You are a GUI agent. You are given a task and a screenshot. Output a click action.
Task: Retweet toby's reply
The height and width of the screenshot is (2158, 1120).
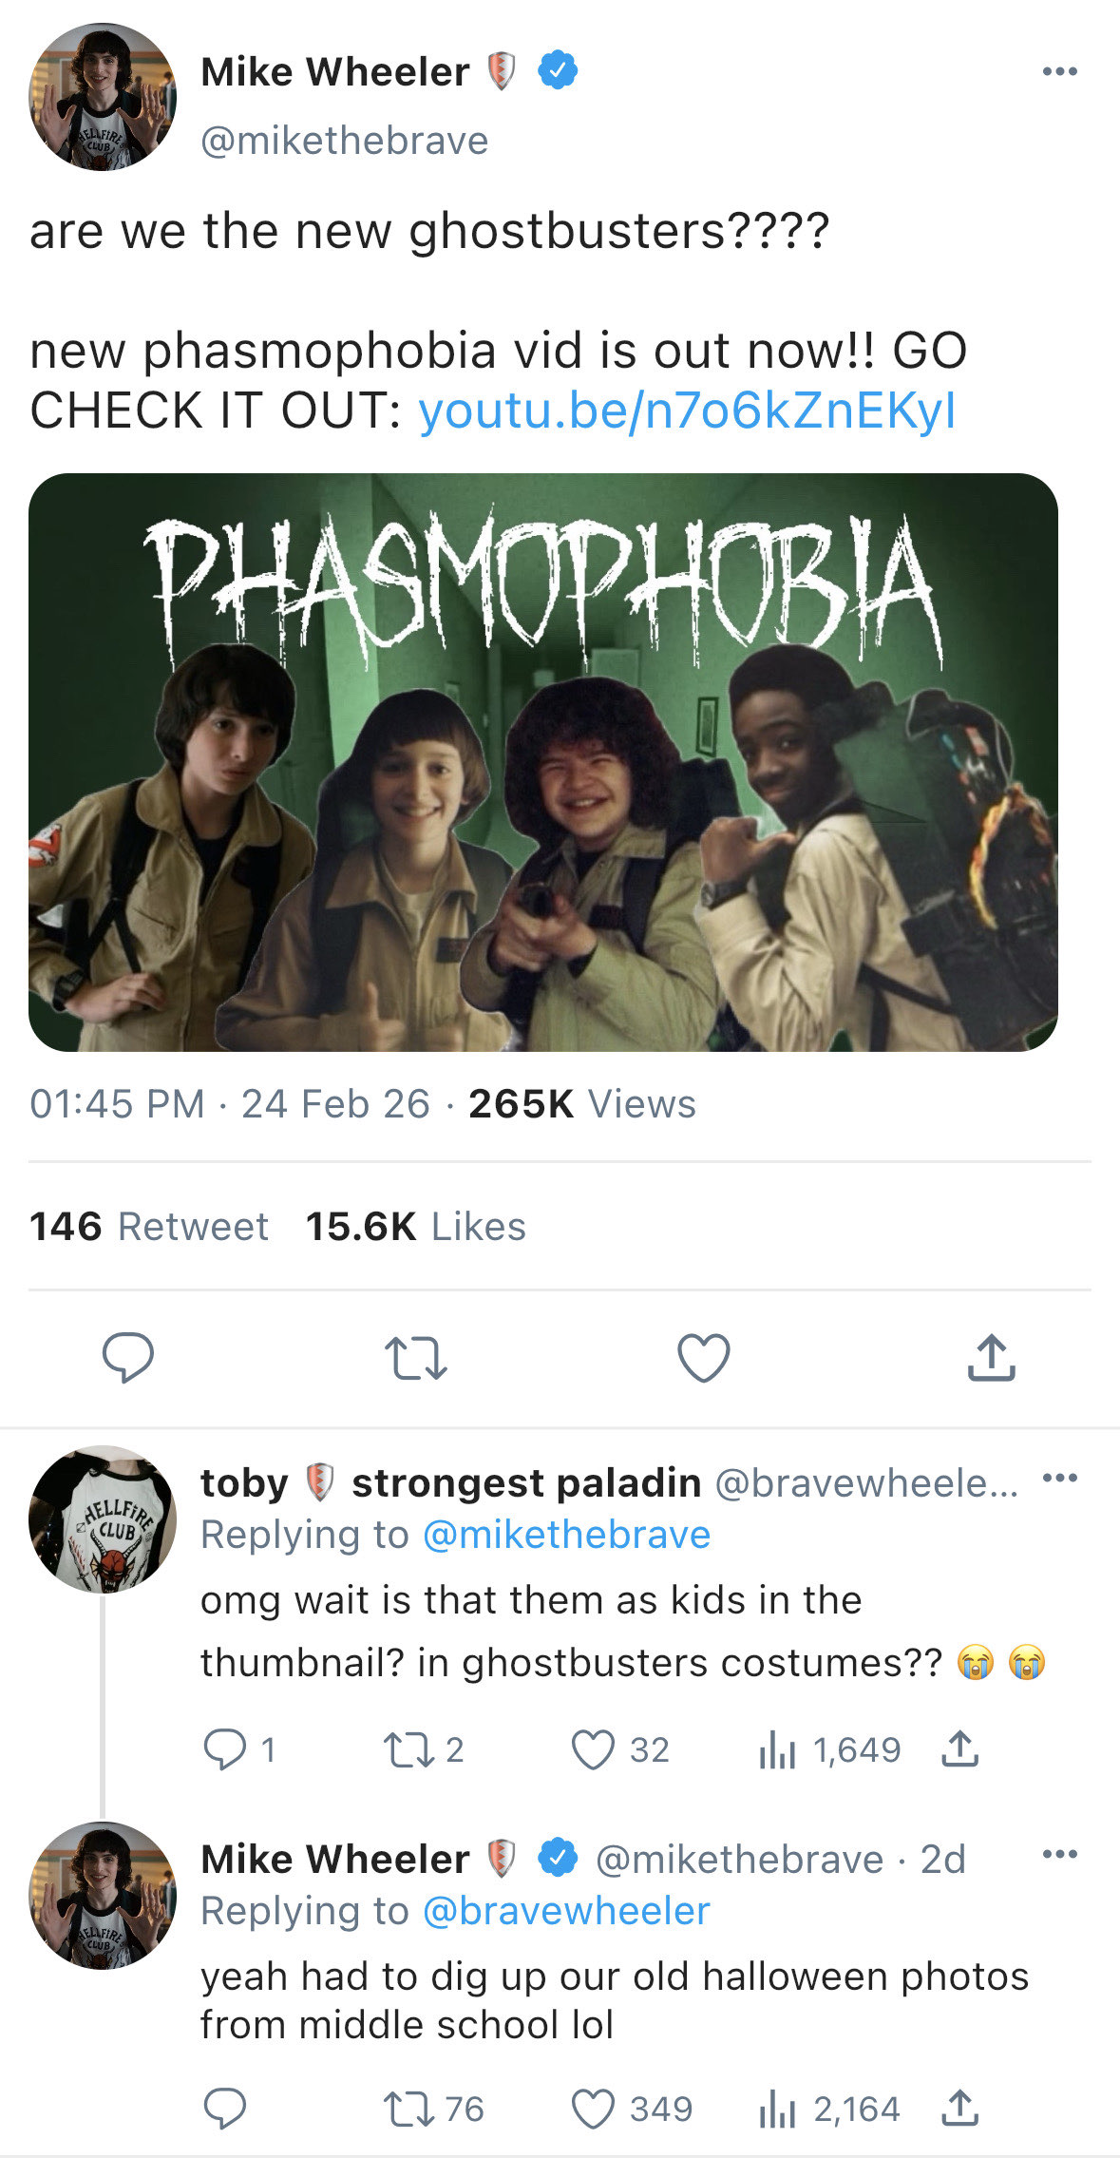[407, 1749]
